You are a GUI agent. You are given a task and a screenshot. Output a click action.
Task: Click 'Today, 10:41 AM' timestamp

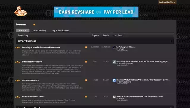tap(122, 100)
